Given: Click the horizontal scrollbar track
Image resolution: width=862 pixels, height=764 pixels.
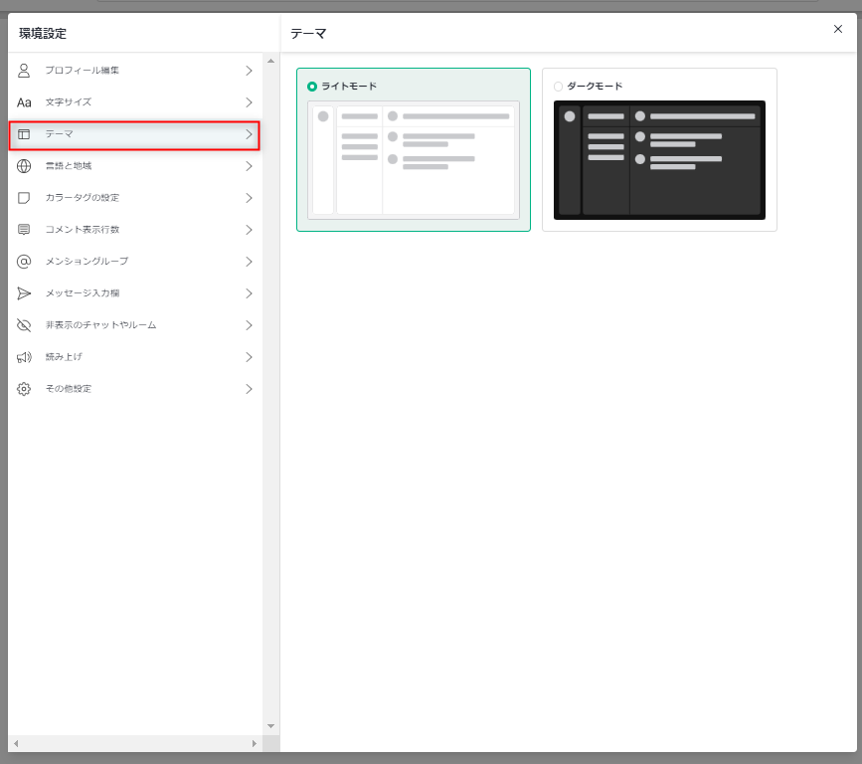Looking at the screenshot, I should coord(134,744).
